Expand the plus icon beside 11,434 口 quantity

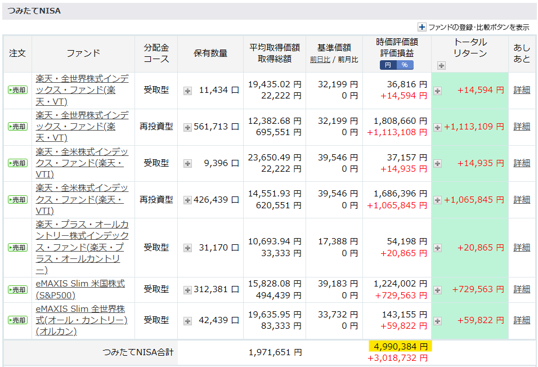click(187, 91)
